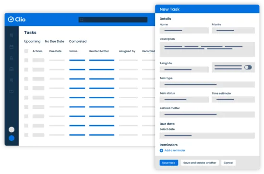Click the Time estimate field
This screenshot has width=264, height=174.
coord(233,100)
